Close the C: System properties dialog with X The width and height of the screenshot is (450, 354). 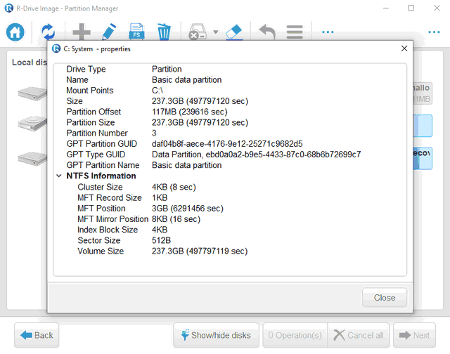(404, 48)
